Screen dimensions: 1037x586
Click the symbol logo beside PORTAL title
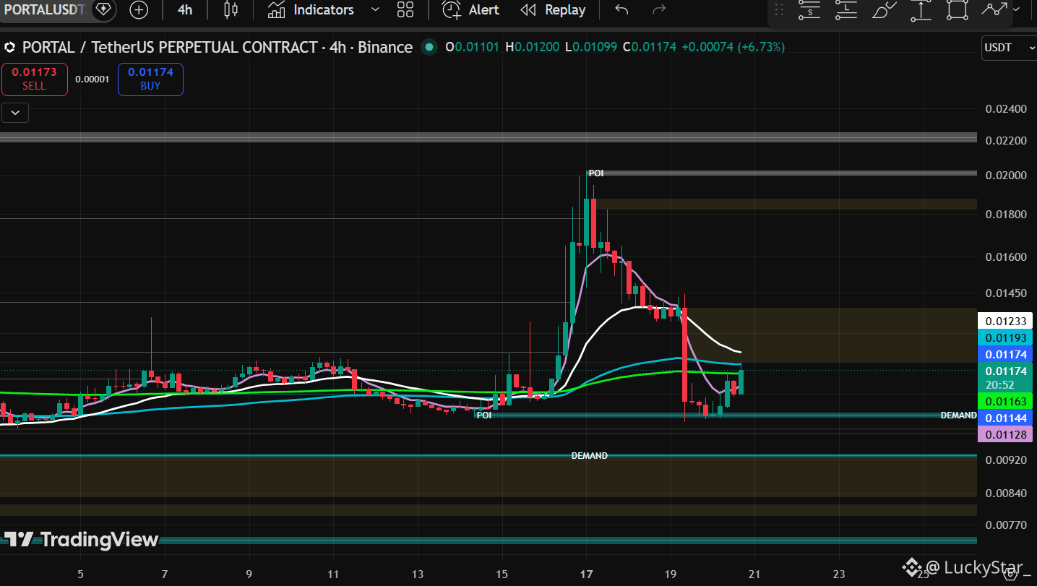pos(10,48)
